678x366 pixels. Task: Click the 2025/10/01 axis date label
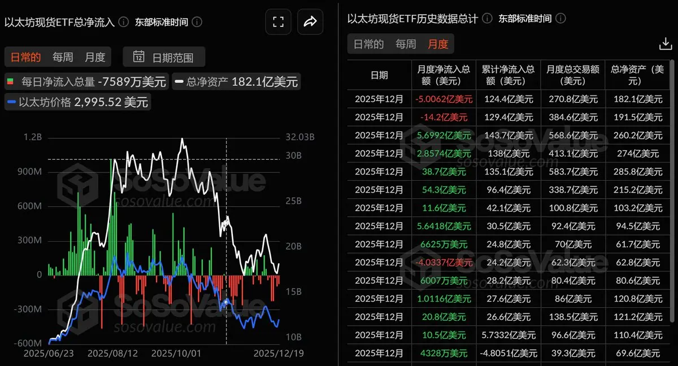[x=175, y=352]
